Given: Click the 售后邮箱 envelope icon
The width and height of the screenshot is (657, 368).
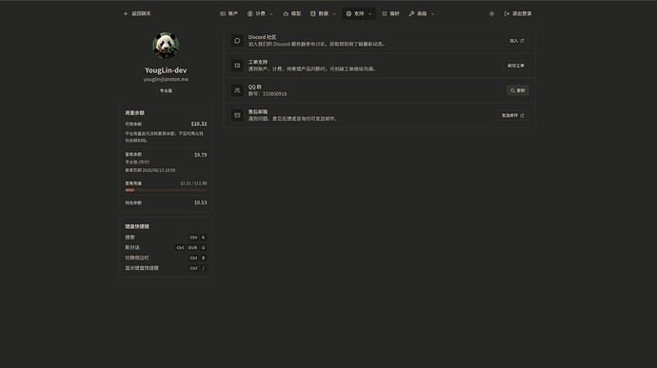Looking at the screenshot, I should pos(237,115).
